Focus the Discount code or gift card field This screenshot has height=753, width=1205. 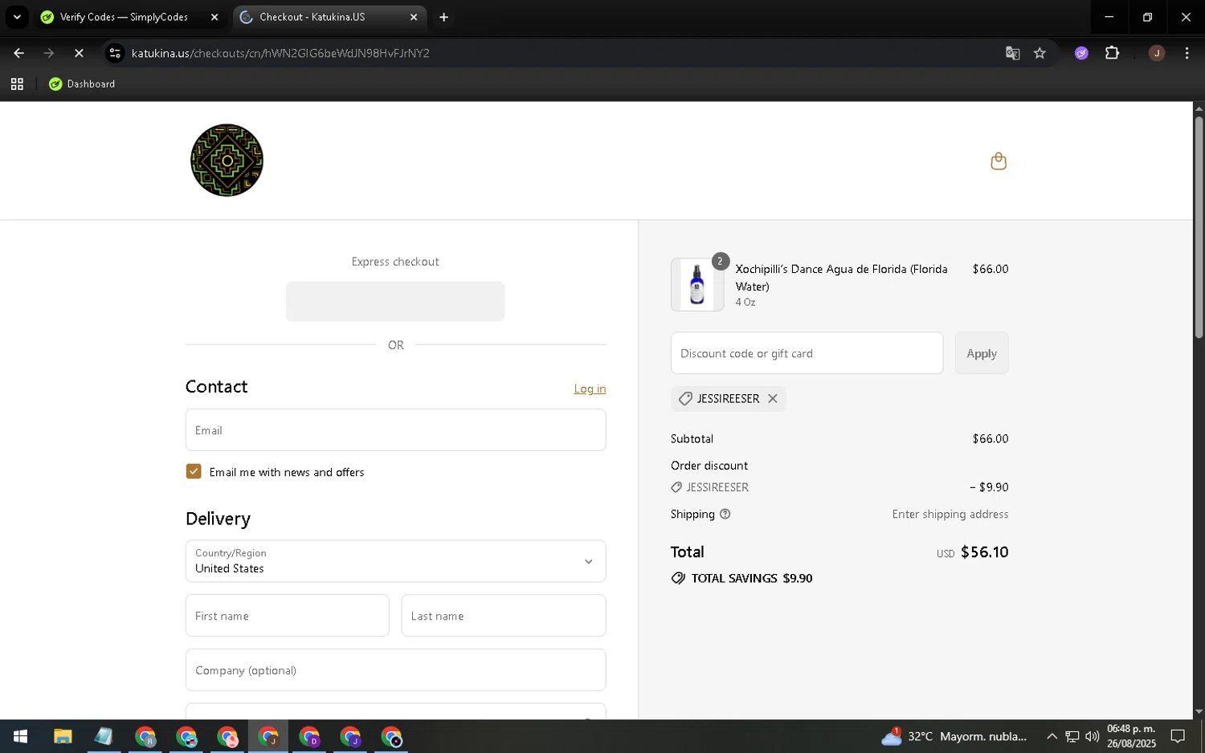pyautogui.click(x=807, y=353)
